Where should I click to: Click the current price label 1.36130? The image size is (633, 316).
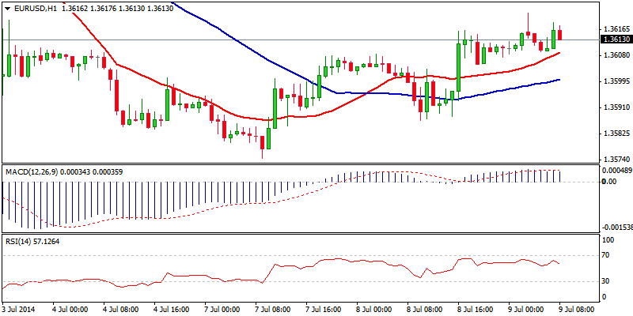click(x=616, y=39)
